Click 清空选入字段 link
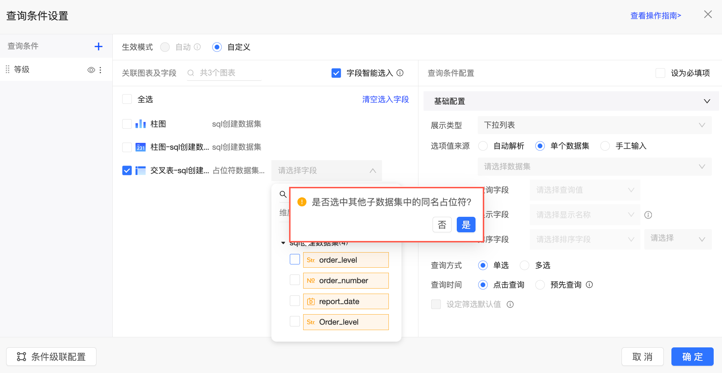722x373 pixels. pyautogui.click(x=385, y=99)
